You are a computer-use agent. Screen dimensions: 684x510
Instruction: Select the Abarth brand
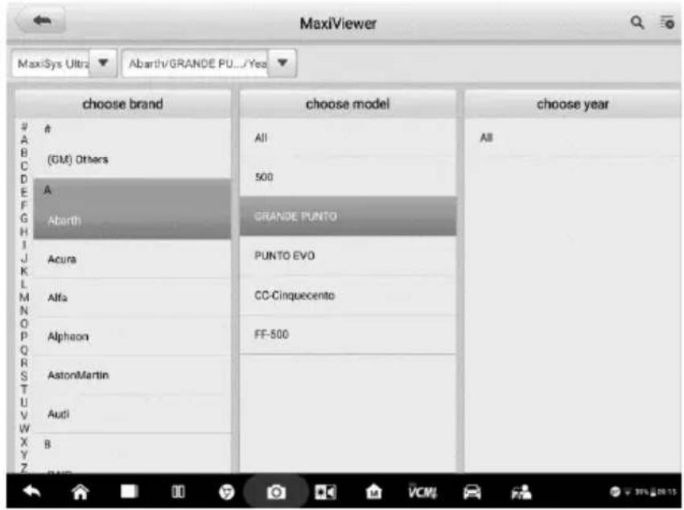(x=132, y=220)
